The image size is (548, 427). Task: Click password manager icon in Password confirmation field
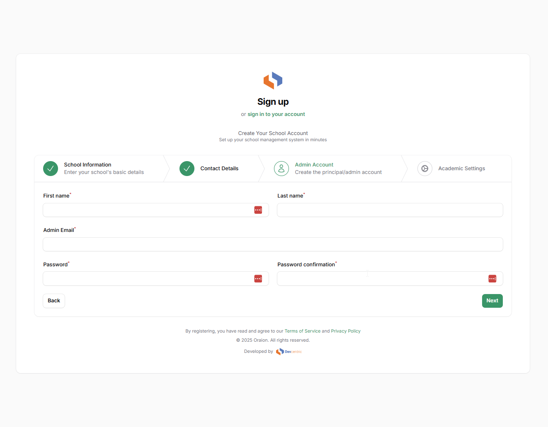(x=492, y=279)
